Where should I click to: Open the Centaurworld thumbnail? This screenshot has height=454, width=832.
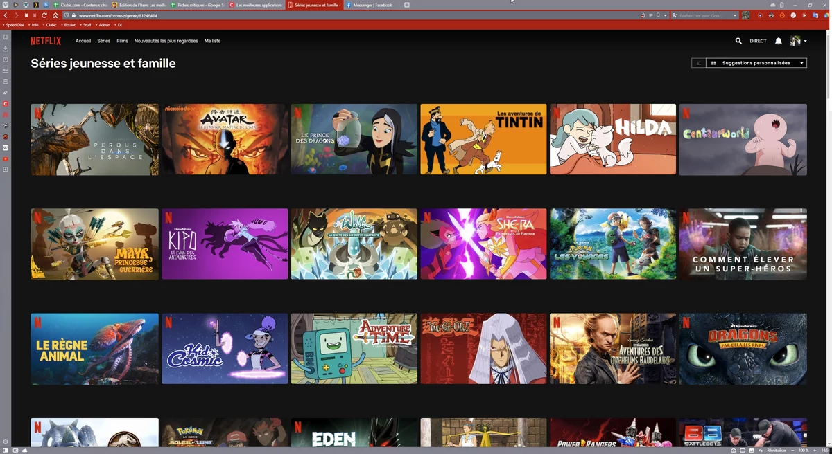743,139
